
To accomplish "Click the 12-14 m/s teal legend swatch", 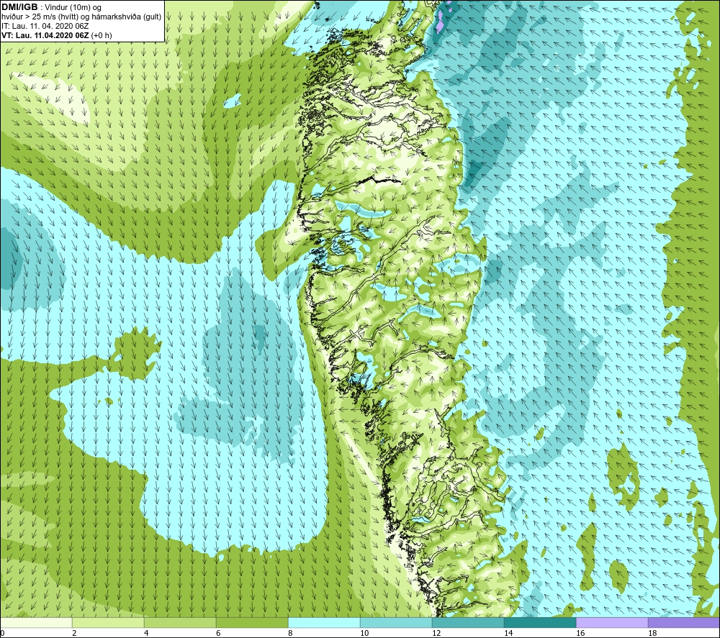I will (x=468, y=622).
